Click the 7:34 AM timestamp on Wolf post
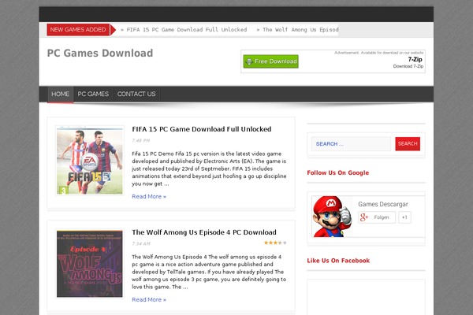 141,243
